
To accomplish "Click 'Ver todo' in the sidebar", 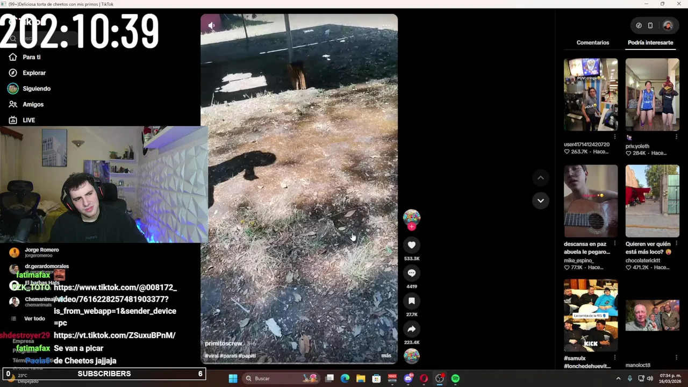I will click(34, 319).
